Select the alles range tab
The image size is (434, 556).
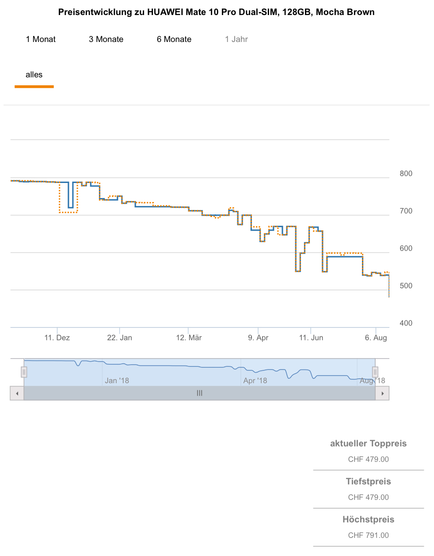click(x=34, y=75)
